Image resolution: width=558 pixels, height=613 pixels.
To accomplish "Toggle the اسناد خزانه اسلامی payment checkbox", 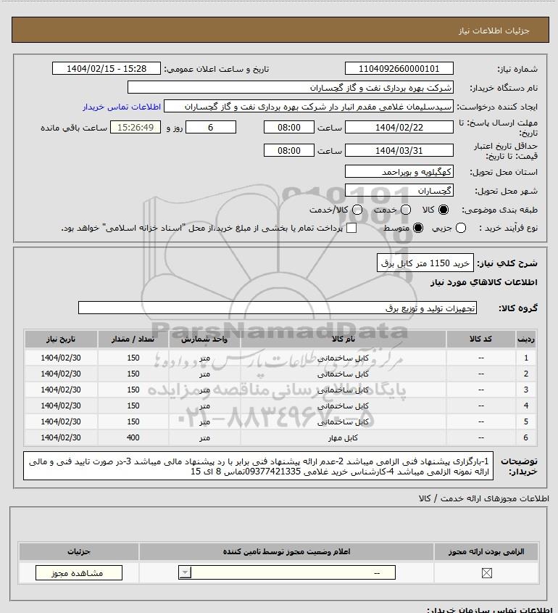I will click(x=351, y=228).
